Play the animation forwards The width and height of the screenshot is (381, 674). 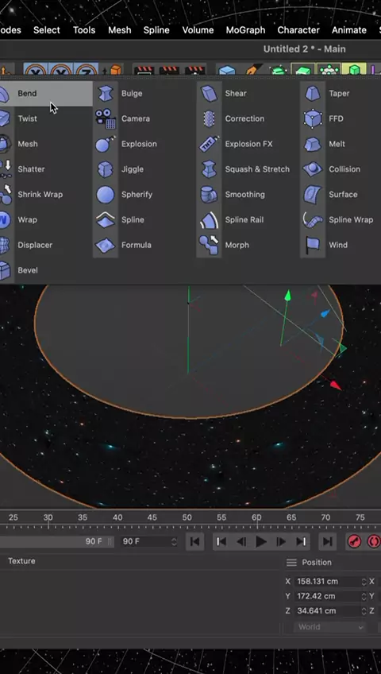(261, 541)
